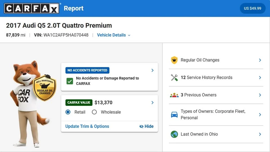Image resolution: width=270 pixels, height=152 pixels.
Task: Select the Retail radio button
Action: pyautogui.click(x=68, y=112)
